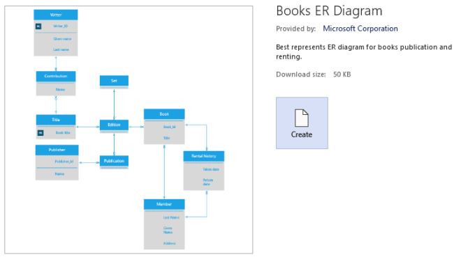Click the Given name attribute in Writer entity
Screen dimensions: 454x257
(x=62, y=39)
